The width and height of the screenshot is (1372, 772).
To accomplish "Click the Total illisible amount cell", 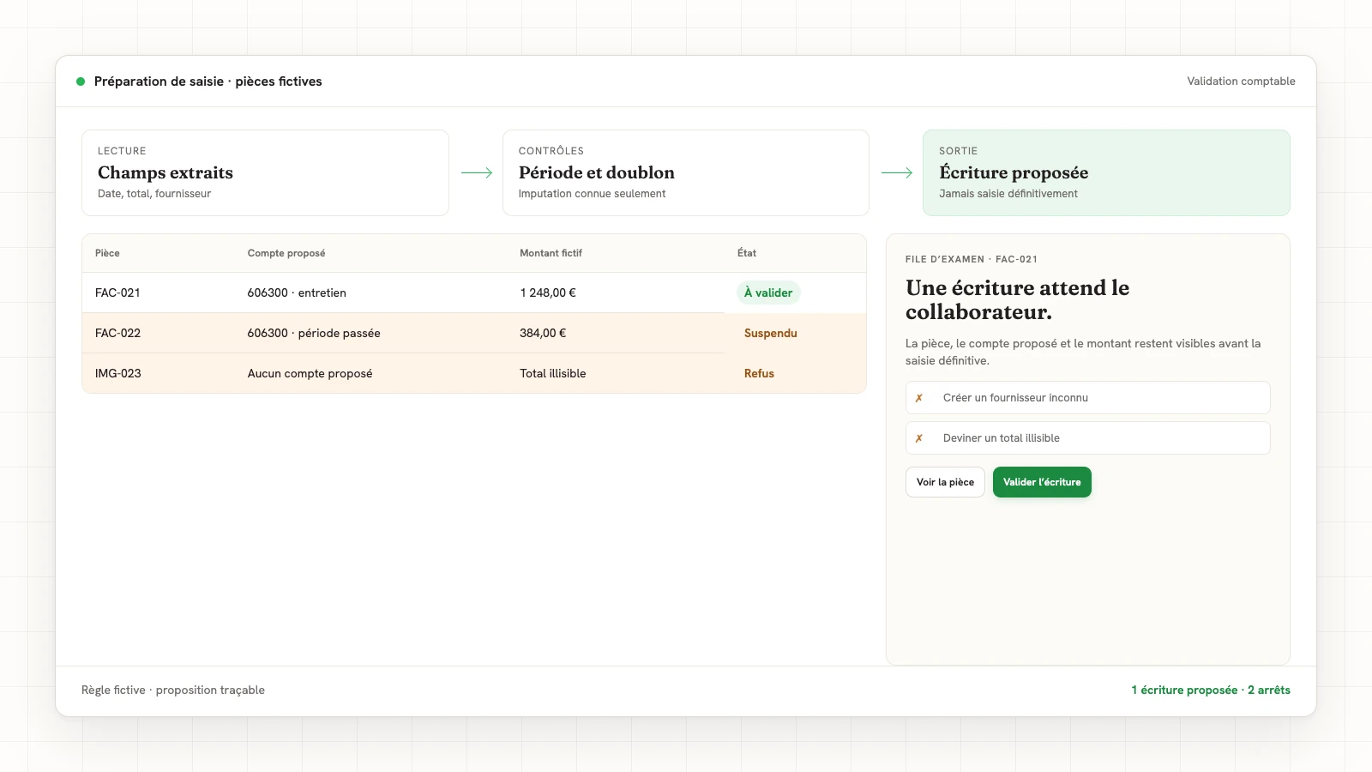I will click(553, 373).
